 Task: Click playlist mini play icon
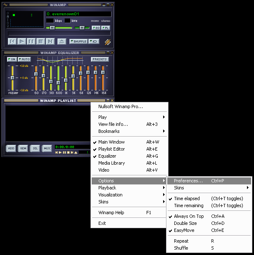click(x=60, y=153)
